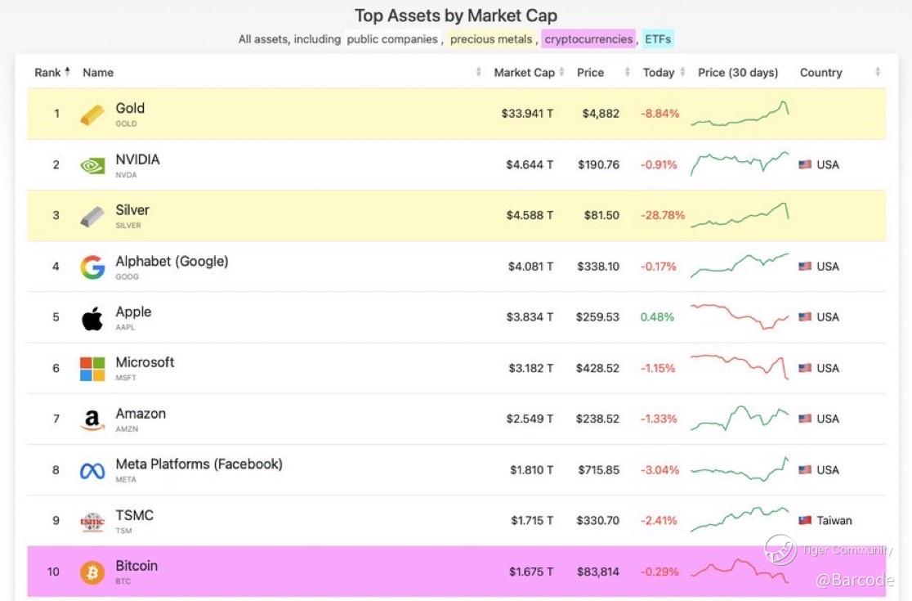Click the NVIDIA logo icon
Viewport: 912px width, 601px height.
(x=92, y=165)
